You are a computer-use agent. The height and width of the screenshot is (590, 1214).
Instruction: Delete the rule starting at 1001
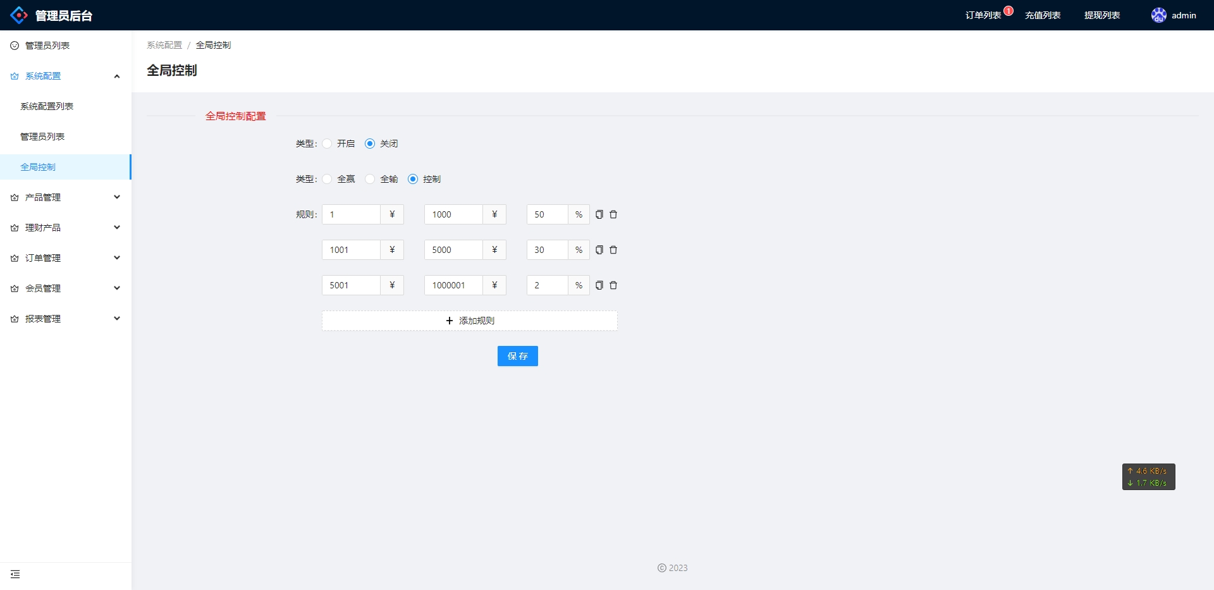click(x=613, y=250)
